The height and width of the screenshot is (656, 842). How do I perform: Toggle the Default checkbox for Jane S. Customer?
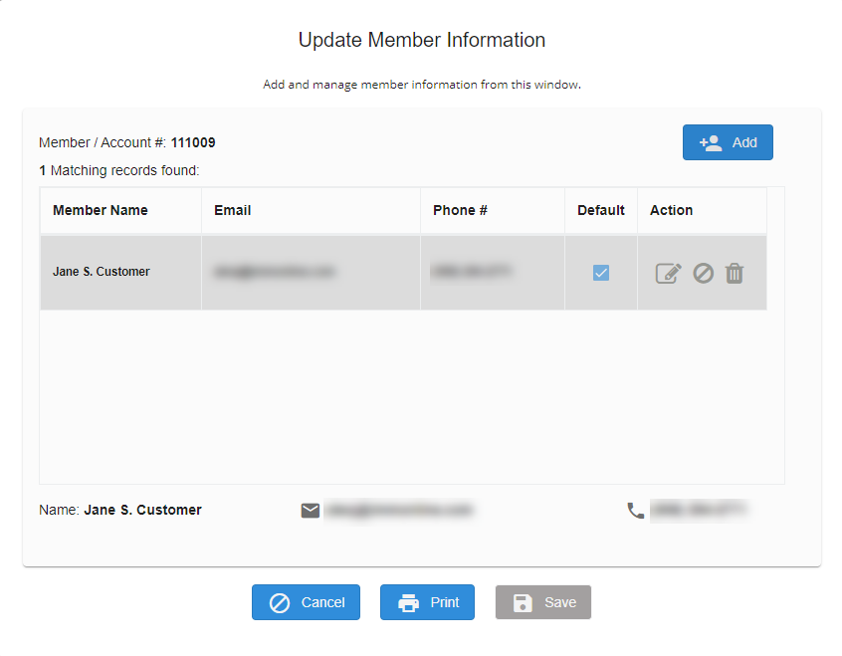[601, 273]
